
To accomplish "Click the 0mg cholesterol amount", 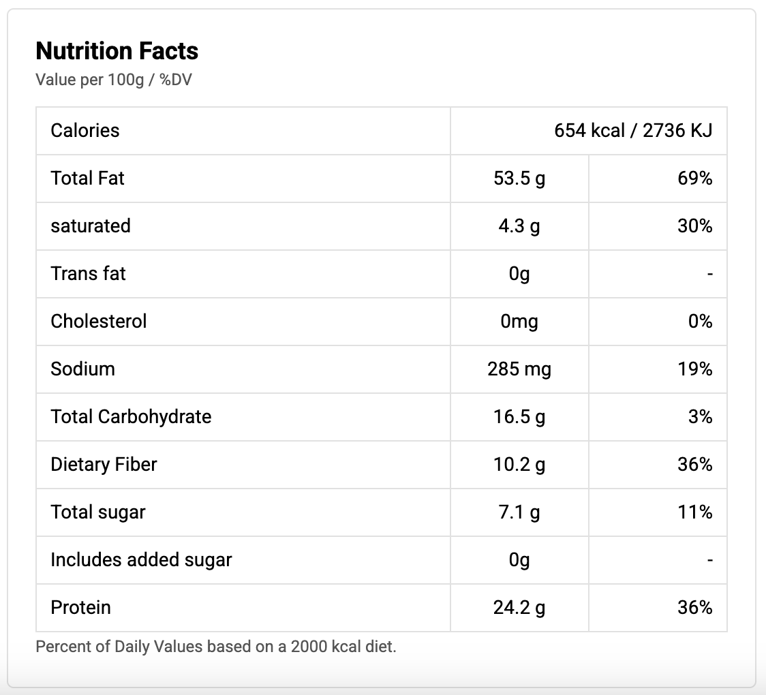I will click(519, 321).
